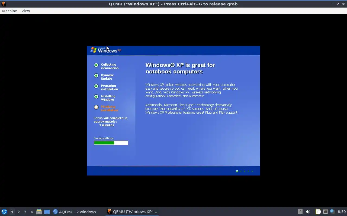Open the application launcher menu icon

click(4, 212)
